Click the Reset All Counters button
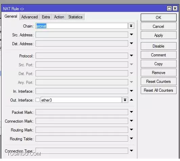This screenshot has width=180, height=161. tap(159, 90)
